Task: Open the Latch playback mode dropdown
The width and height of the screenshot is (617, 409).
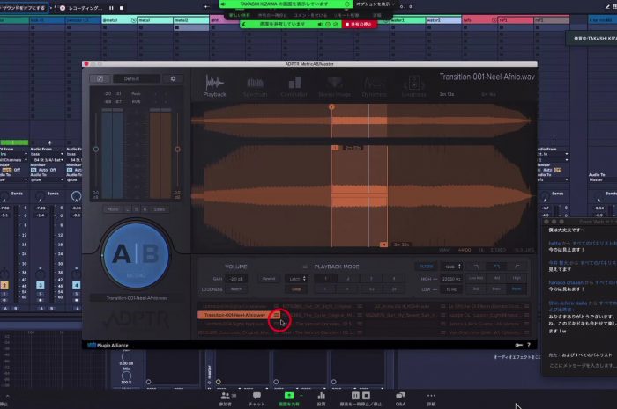Action: point(296,279)
